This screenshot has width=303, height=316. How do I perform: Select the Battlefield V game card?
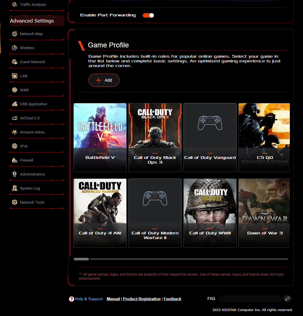[x=100, y=138]
